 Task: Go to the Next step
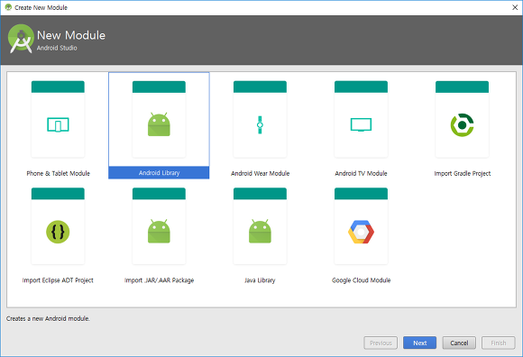coord(419,343)
